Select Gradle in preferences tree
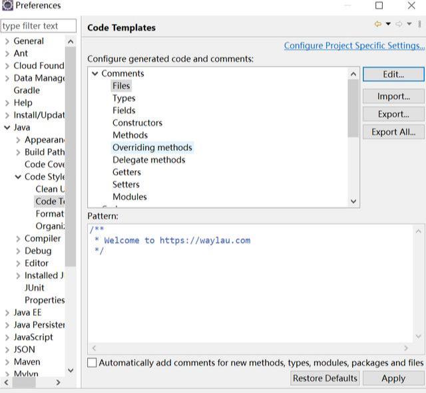 tap(27, 90)
